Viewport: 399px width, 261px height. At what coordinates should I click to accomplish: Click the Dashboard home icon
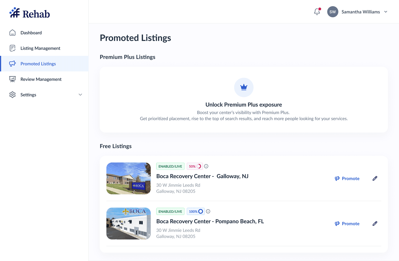[13, 33]
